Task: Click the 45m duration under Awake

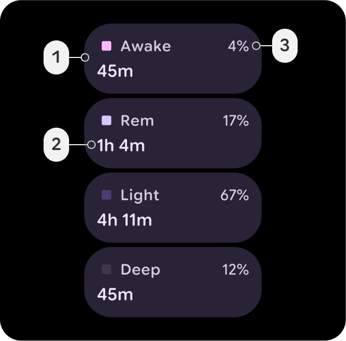Action: 115,71
